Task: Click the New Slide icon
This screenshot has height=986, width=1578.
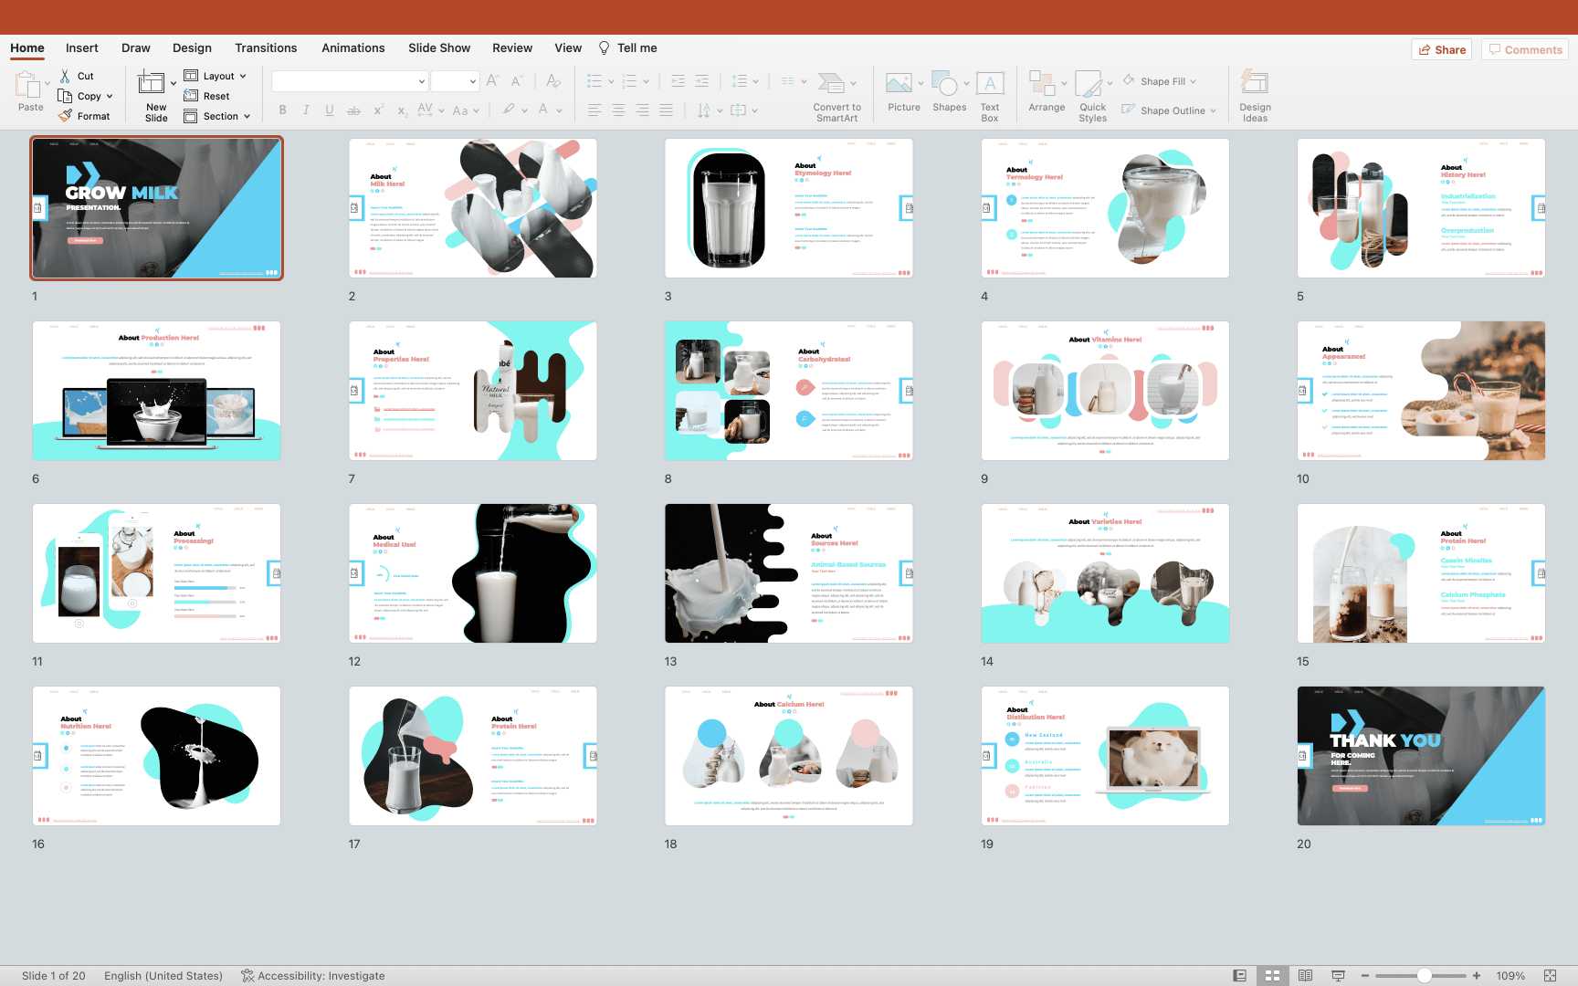Action: [x=152, y=84]
